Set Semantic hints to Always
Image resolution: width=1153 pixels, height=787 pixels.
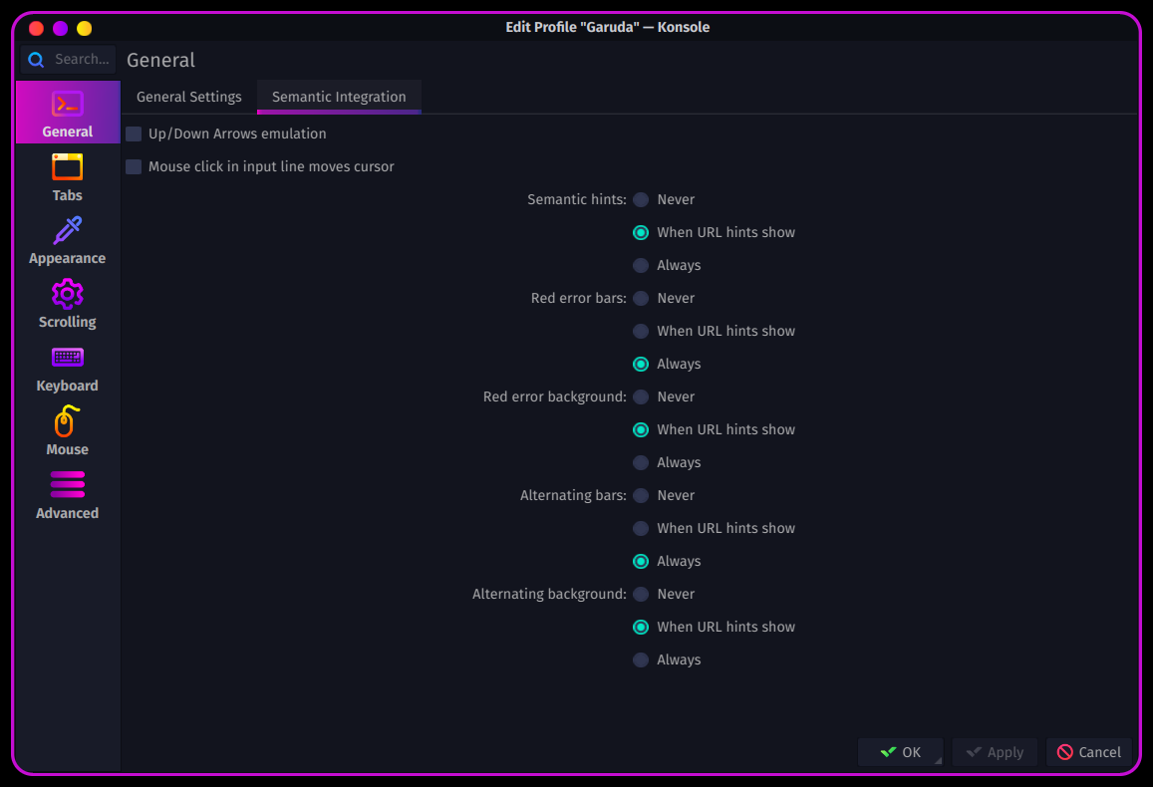pos(641,265)
